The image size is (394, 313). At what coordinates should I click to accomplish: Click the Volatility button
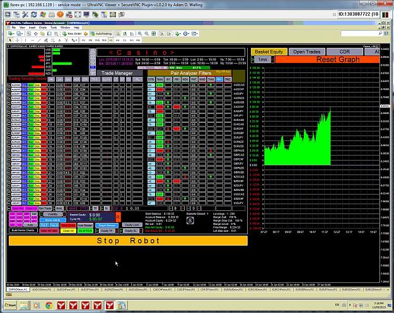point(53,214)
